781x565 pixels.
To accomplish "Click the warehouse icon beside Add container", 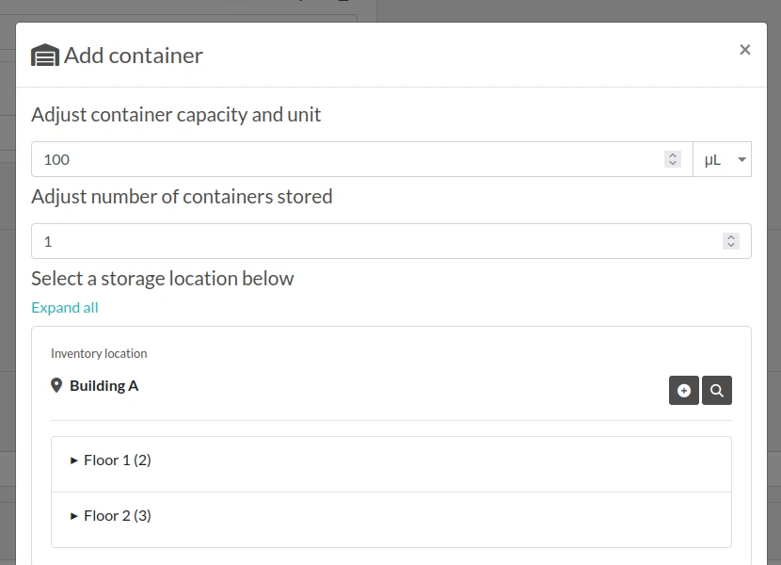I will coord(45,55).
